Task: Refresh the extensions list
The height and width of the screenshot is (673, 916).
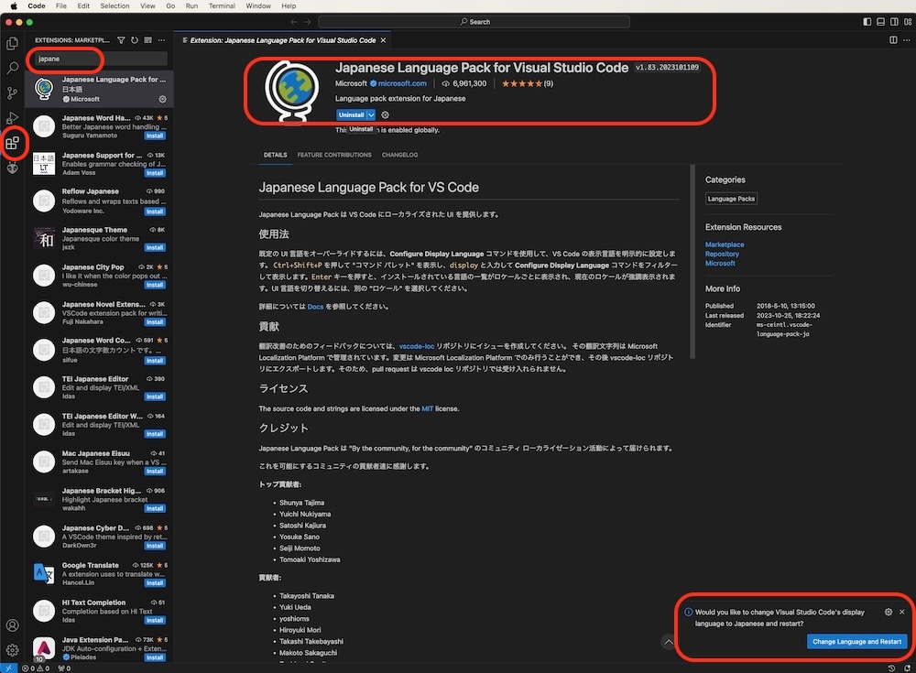Action: point(135,40)
